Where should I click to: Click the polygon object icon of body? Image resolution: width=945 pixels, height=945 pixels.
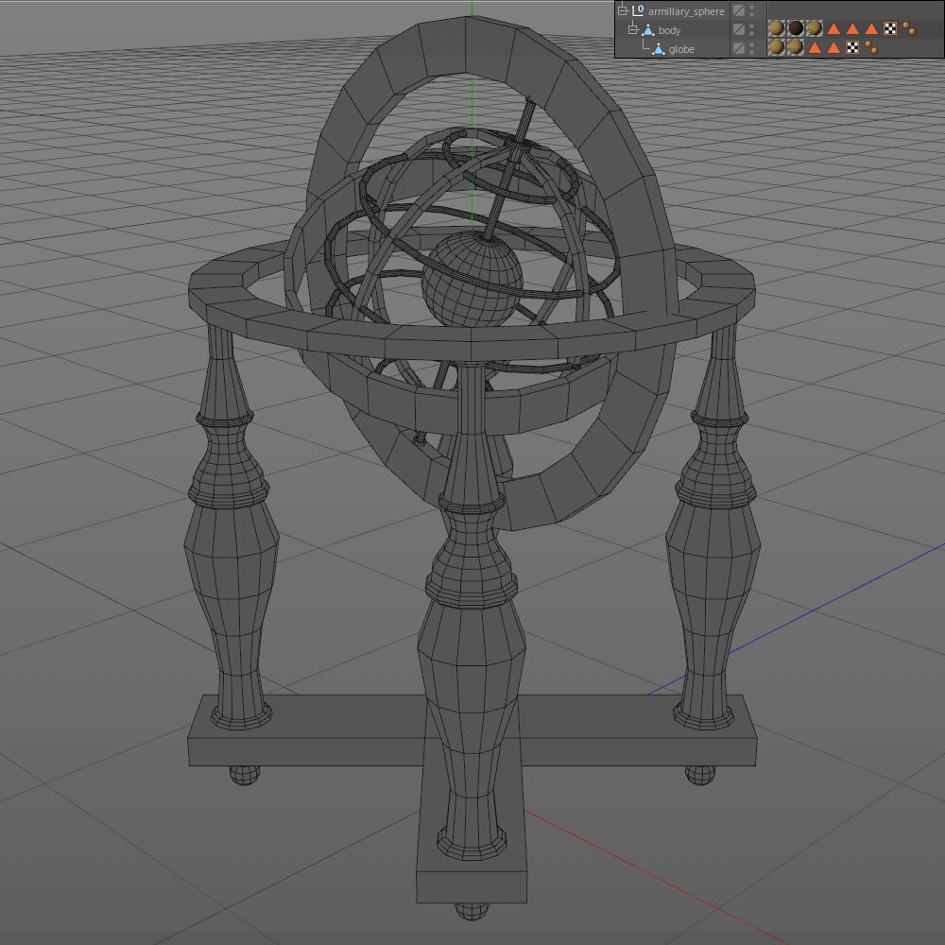648,30
